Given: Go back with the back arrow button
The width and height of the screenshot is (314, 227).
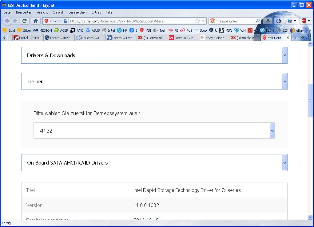Looking at the screenshot, I should tap(7, 21).
